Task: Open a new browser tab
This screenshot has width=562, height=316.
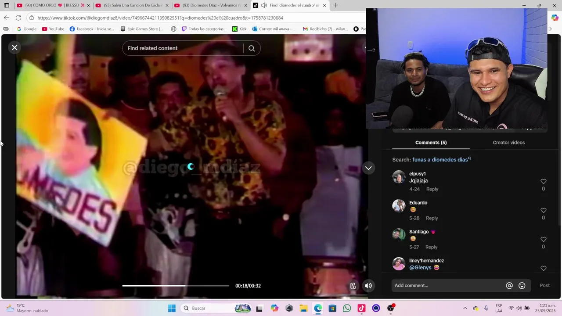Action: click(335, 5)
